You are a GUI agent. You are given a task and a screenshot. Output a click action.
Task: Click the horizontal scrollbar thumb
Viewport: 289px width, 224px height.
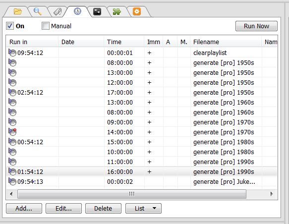point(132,194)
